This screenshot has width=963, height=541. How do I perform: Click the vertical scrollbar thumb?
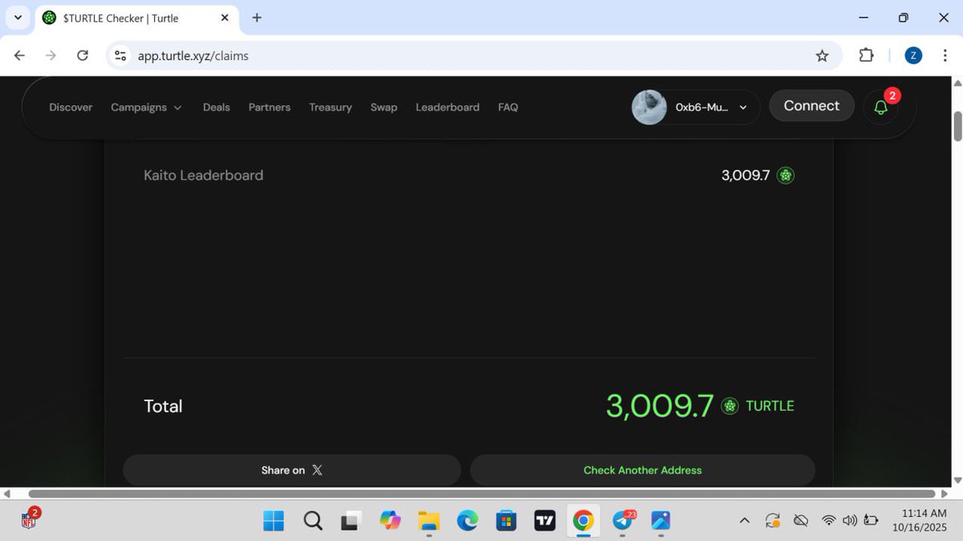point(957,125)
